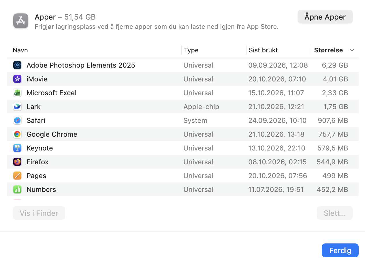Click the 6,29 GB size value
The width and height of the screenshot is (365, 263).
[335, 65]
